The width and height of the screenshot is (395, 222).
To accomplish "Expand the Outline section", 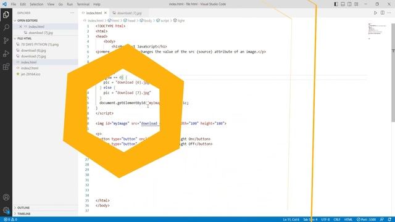I will click(x=23, y=208).
